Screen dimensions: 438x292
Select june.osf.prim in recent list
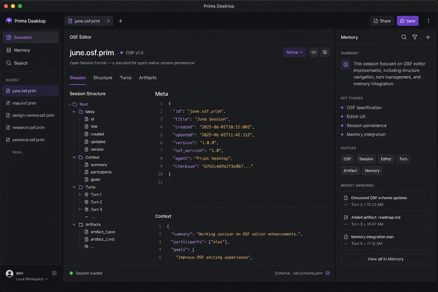point(31,91)
